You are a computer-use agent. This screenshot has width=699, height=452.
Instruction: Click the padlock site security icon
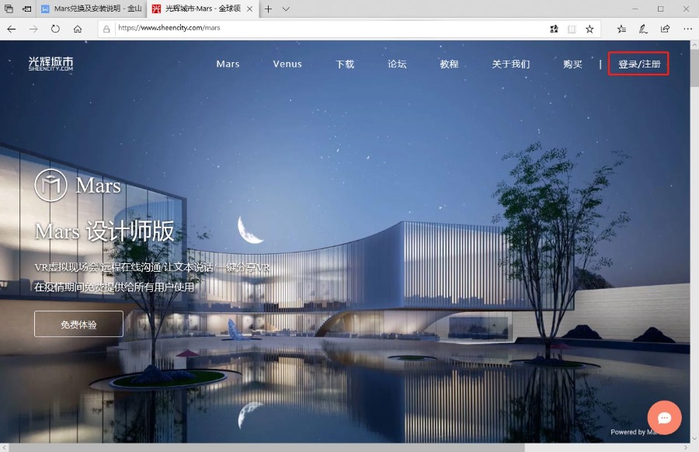coord(106,29)
